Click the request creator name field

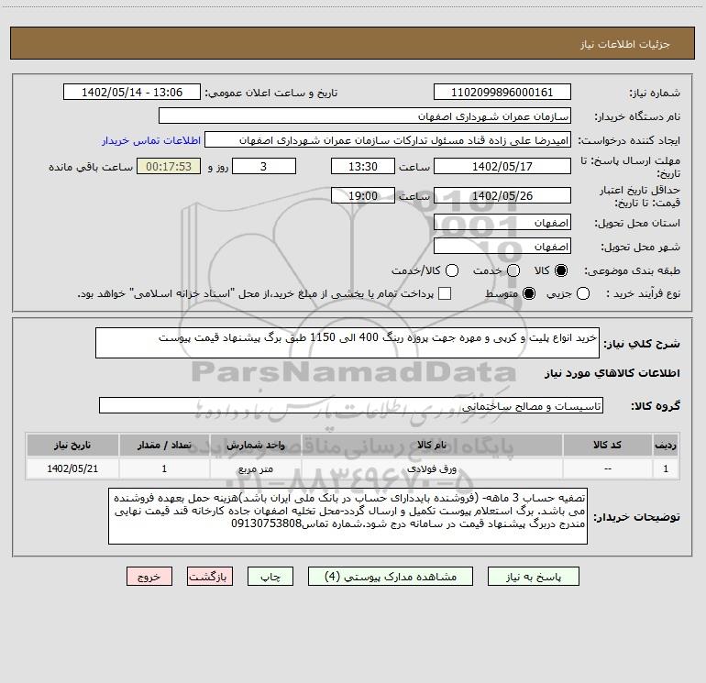point(388,139)
